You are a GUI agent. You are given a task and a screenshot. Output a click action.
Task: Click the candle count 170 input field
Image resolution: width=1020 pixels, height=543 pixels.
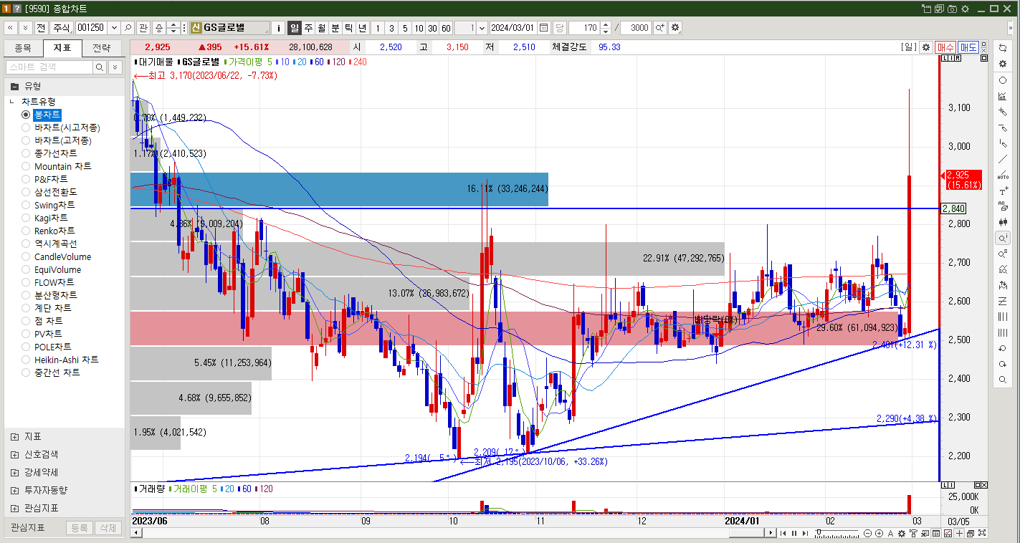point(583,28)
